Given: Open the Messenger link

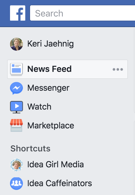Looking at the screenshot, I should tap(48, 88).
